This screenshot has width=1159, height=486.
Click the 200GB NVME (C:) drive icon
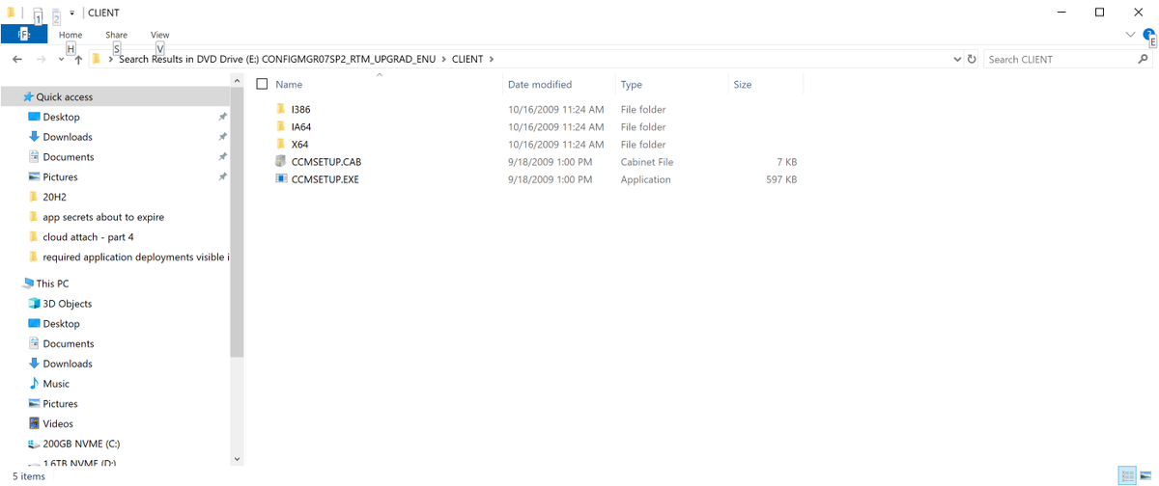[35, 445]
